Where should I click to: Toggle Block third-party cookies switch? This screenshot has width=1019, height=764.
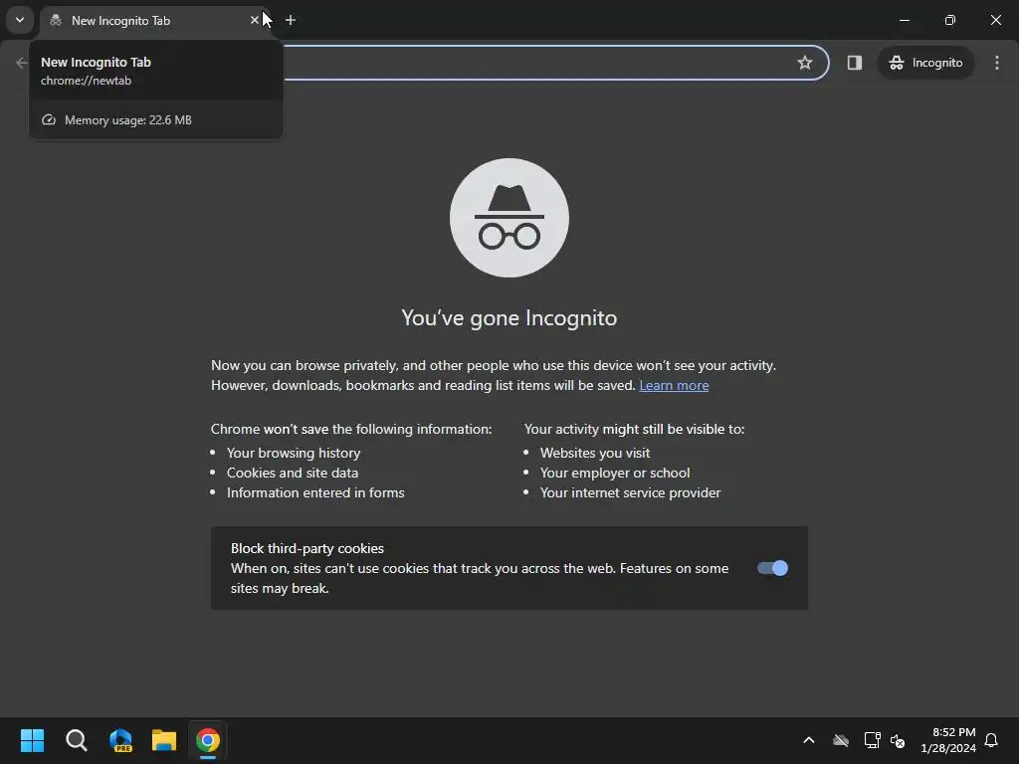[x=772, y=568]
